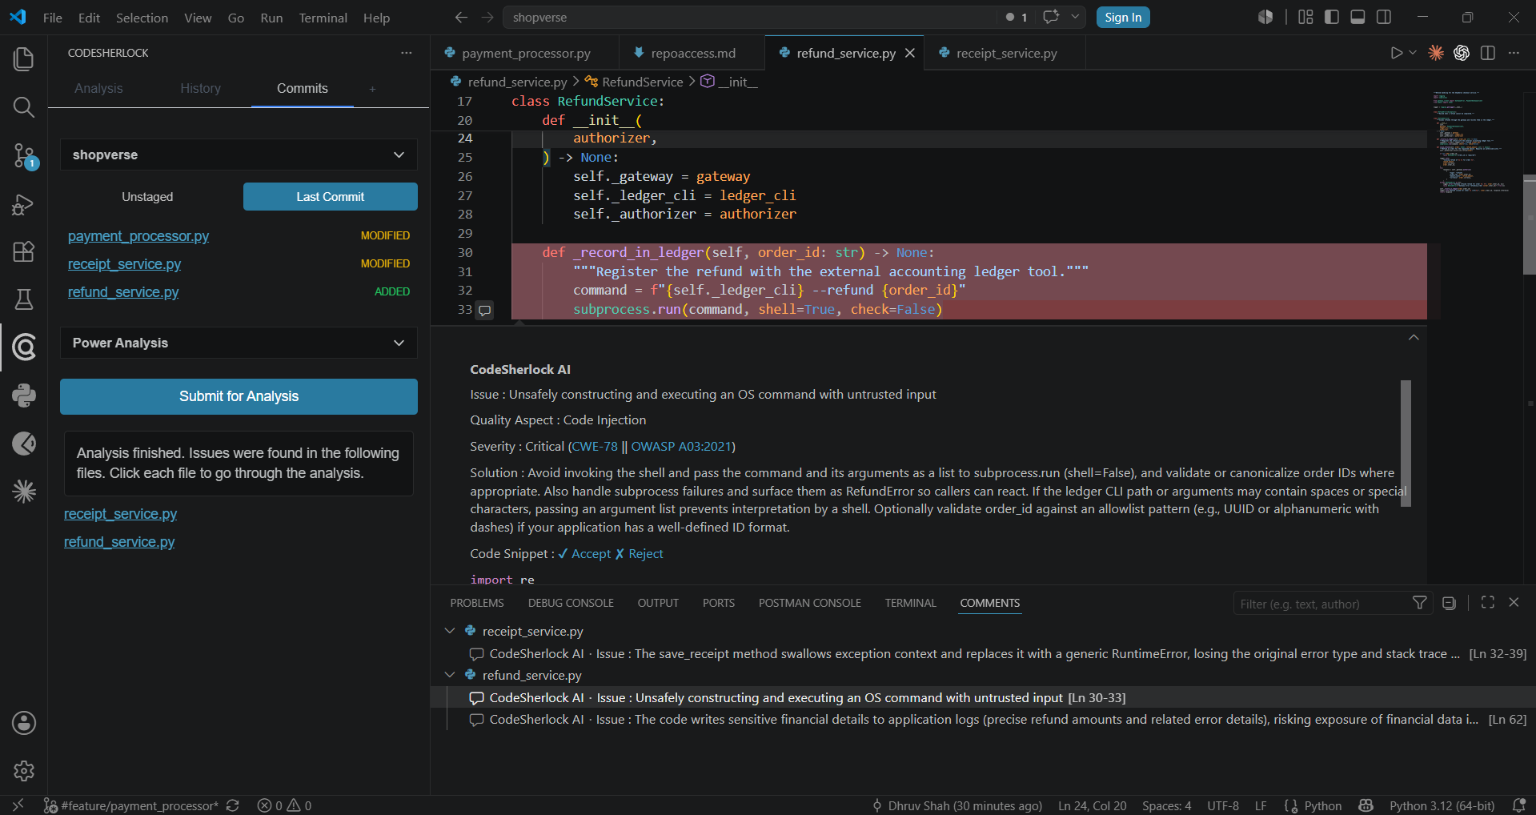Click the comments filter funnel icon
Image resolution: width=1536 pixels, height=815 pixels.
pos(1419,603)
